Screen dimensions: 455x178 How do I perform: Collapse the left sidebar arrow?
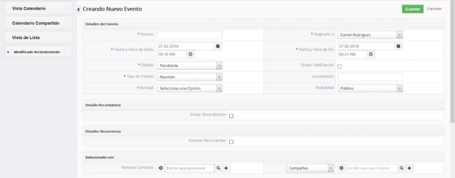78,9
